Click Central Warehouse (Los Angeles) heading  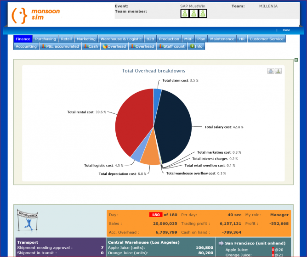144,242
